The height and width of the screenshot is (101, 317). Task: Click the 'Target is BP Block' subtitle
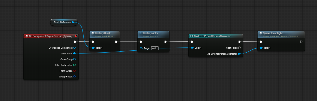pyautogui.click(x=104, y=37)
